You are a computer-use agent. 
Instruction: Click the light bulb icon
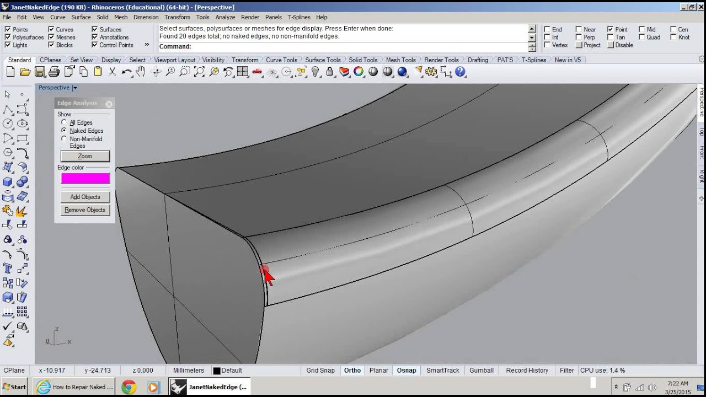click(x=315, y=72)
